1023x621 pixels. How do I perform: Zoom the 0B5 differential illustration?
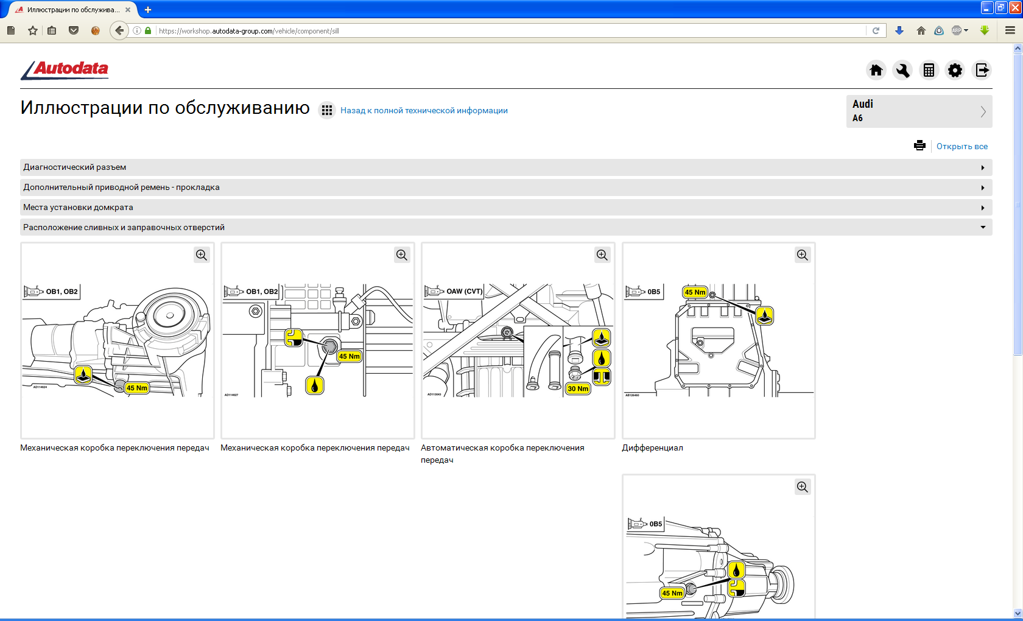point(803,255)
